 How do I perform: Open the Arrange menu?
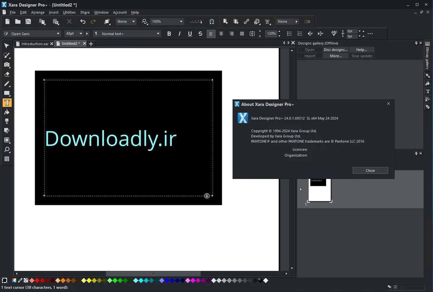point(38,12)
